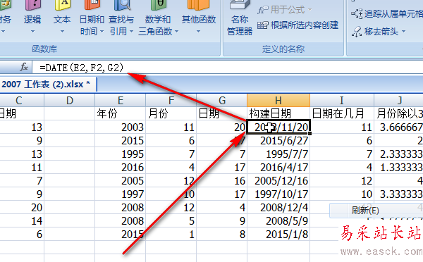Expand the 查找与引用 dropdown arrow
This screenshot has width=423, height=262.
pyautogui.click(x=132, y=32)
